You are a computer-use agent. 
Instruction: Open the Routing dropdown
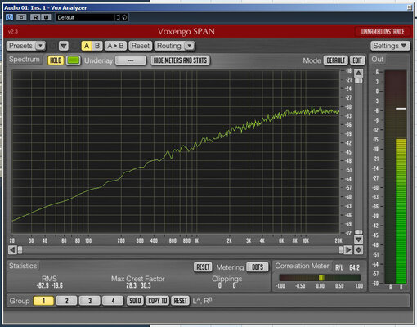click(x=174, y=46)
